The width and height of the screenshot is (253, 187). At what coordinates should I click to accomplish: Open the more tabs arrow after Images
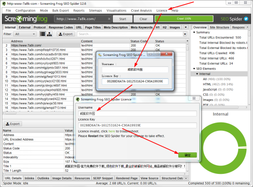185,27
